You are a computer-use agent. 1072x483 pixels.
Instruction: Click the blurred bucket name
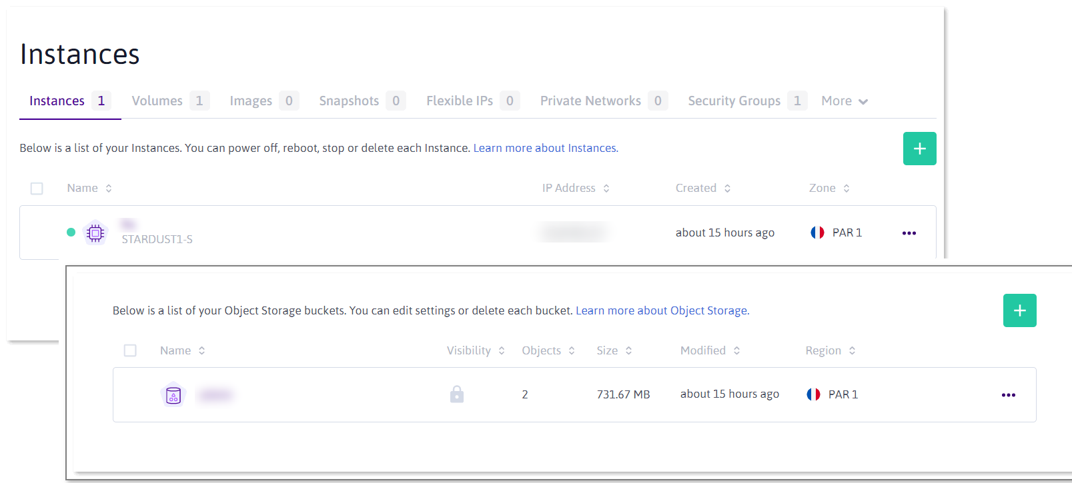[215, 395]
